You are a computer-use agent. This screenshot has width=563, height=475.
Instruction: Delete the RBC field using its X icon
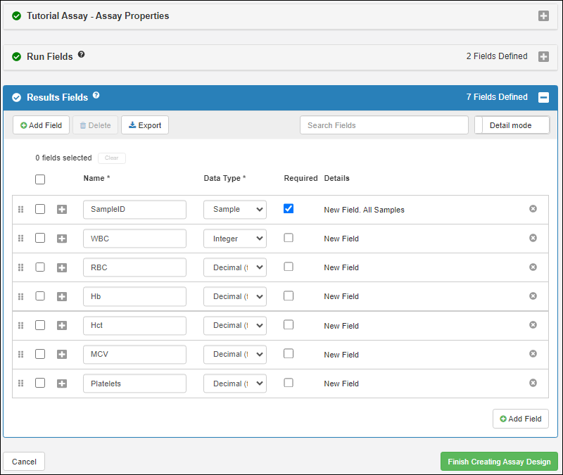(533, 267)
